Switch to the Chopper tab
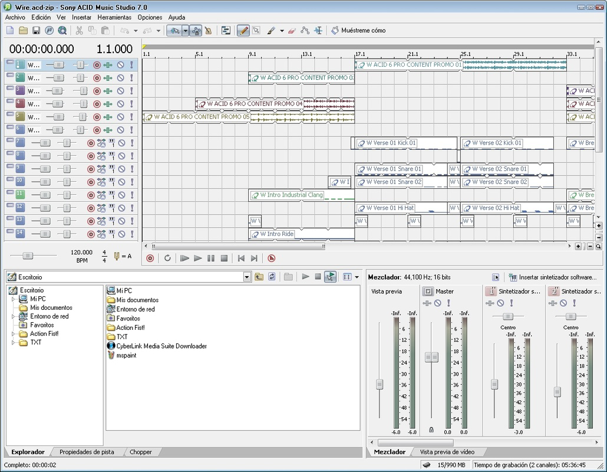The image size is (607, 472). pyautogui.click(x=140, y=452)
